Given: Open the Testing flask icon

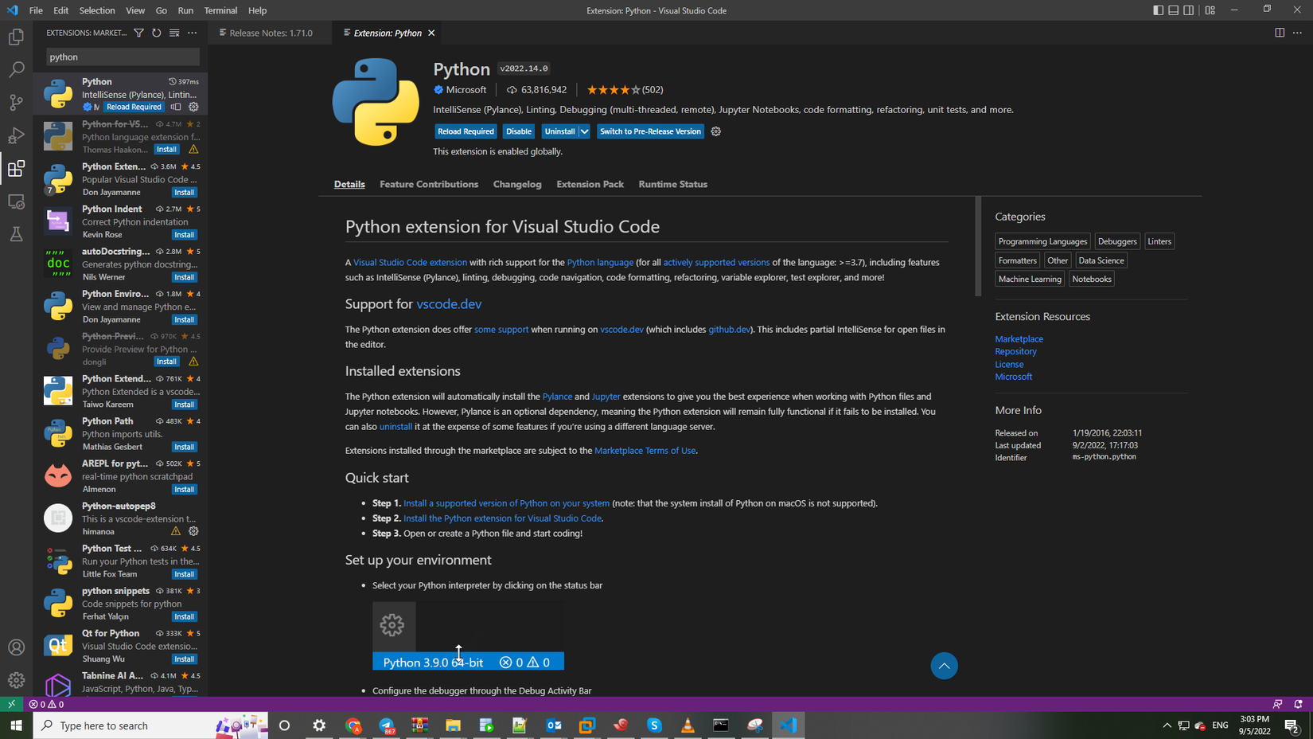Looking at the screenshot, I should (16, 234).
